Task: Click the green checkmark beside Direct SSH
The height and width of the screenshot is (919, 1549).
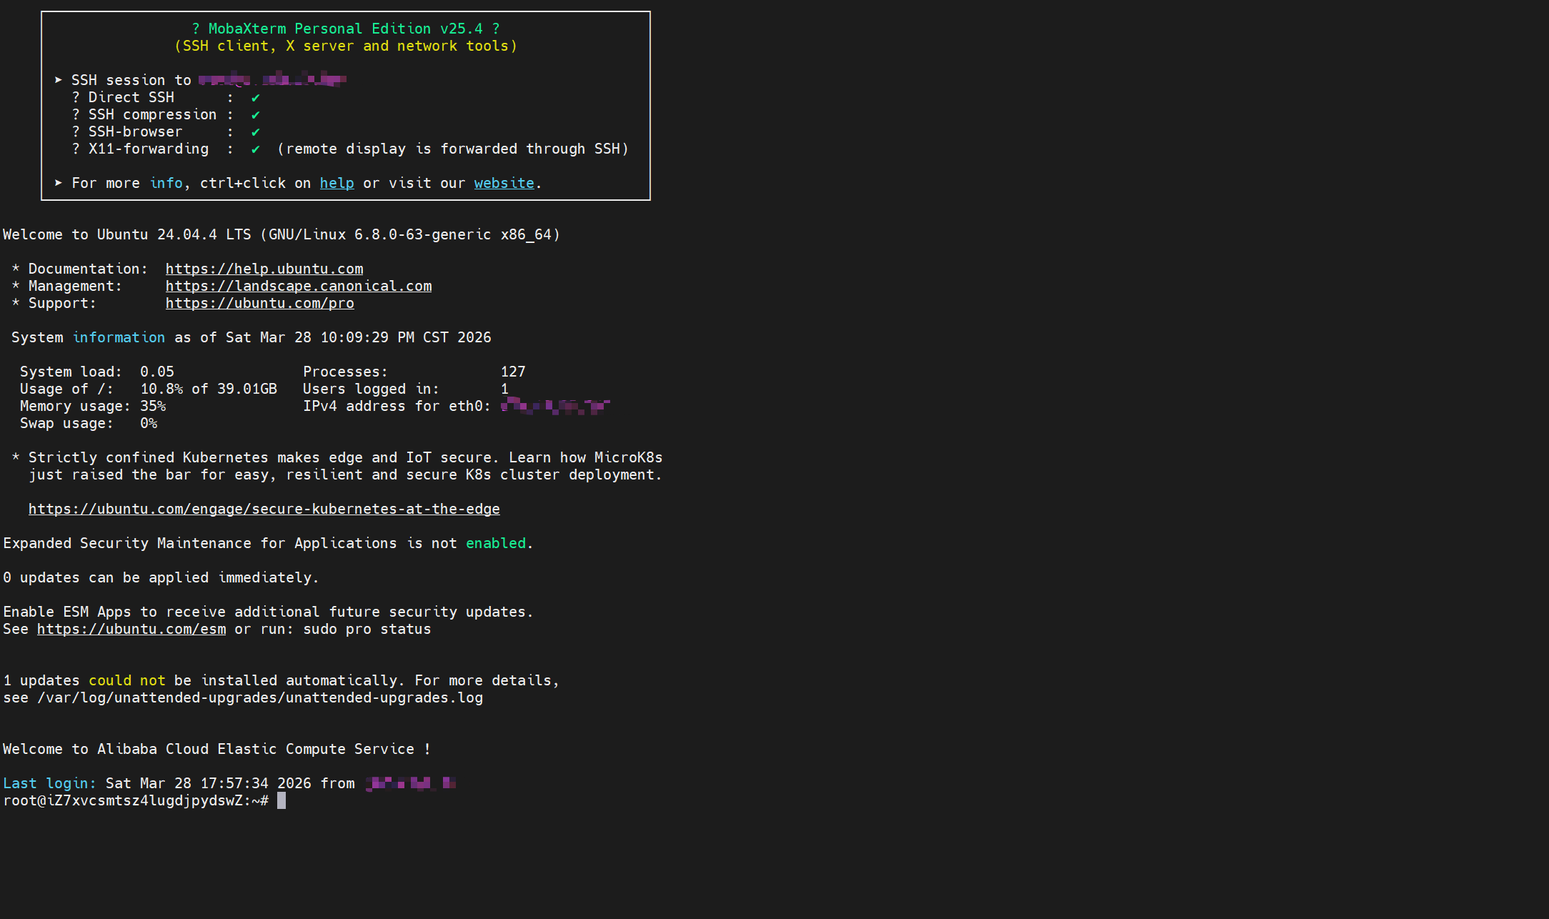Action: coord(255,98)
